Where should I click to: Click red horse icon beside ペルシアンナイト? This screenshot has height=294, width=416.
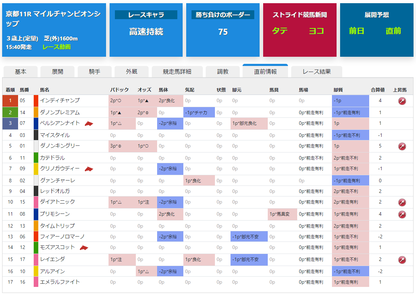[89, 124]
